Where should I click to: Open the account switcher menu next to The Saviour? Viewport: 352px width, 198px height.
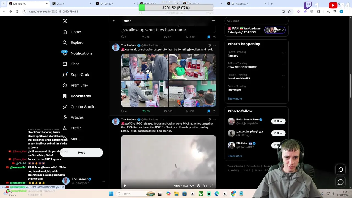coord(104,181)
